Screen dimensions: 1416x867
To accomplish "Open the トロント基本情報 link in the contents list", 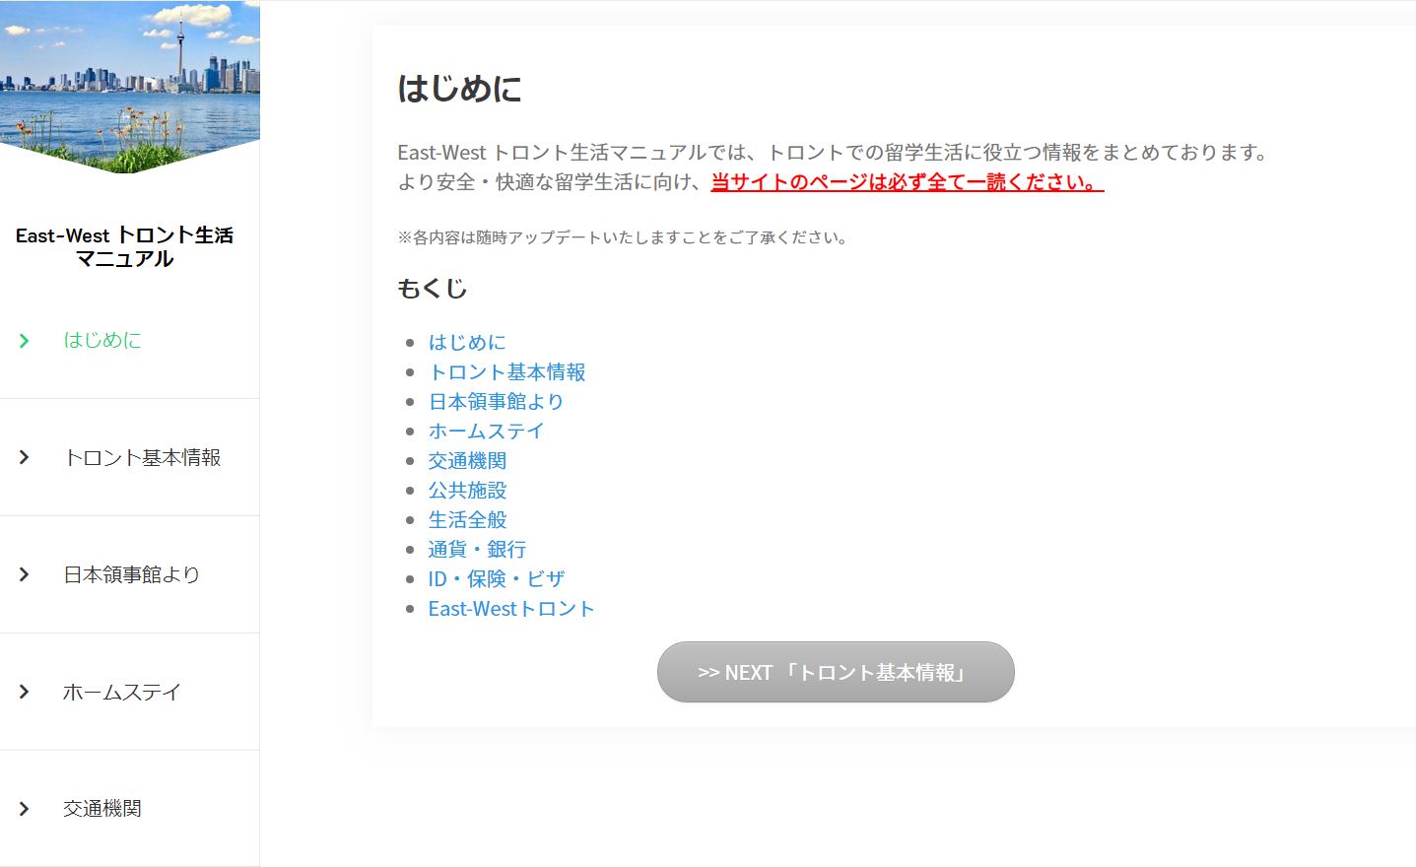I will 506,371.
